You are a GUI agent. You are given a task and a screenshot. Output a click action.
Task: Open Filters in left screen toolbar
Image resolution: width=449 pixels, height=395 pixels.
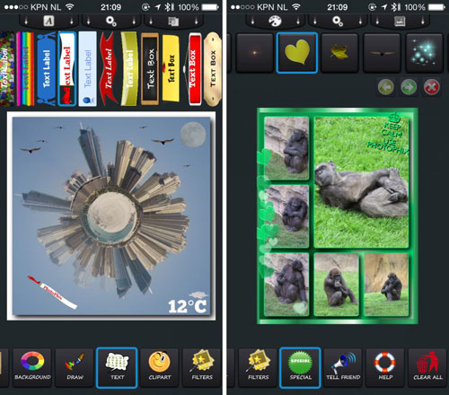[202, 367]
